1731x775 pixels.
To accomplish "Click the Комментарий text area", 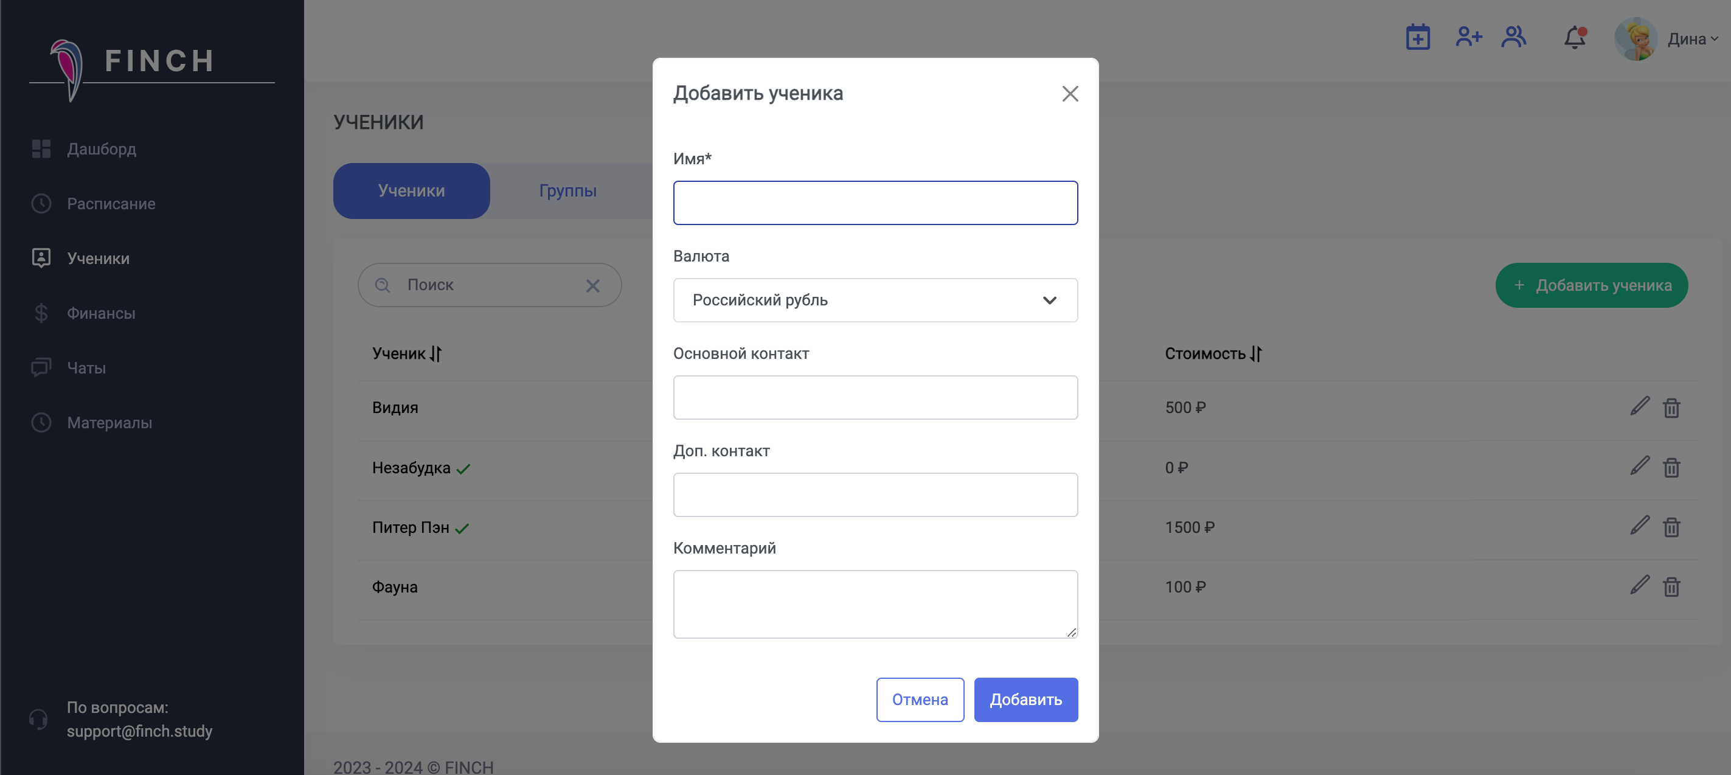I will click(875, 603).
